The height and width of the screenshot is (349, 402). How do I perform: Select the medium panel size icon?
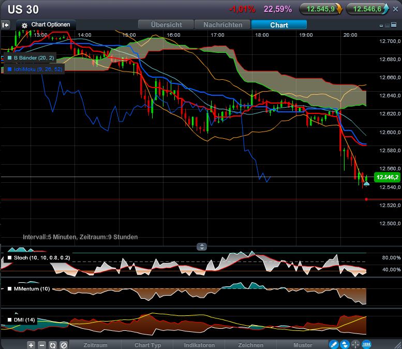click(387, 25)
